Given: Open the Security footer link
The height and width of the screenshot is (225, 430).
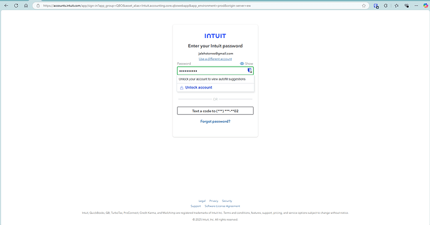Looking at the screenshot, I should (227, 201).
